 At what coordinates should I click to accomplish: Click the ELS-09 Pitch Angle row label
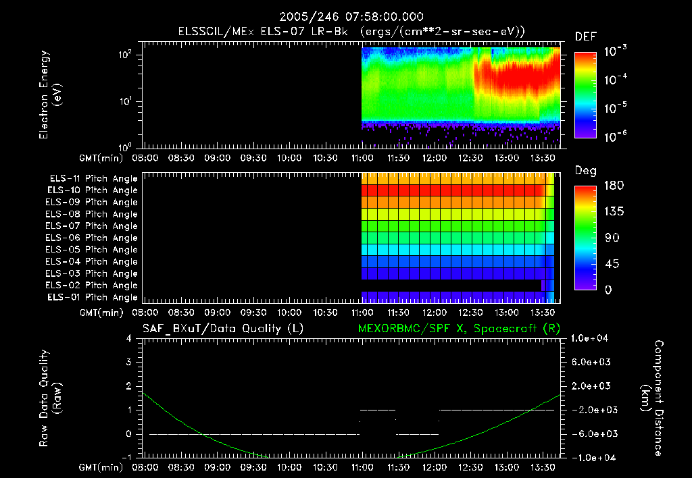click(x=91, y=203)
